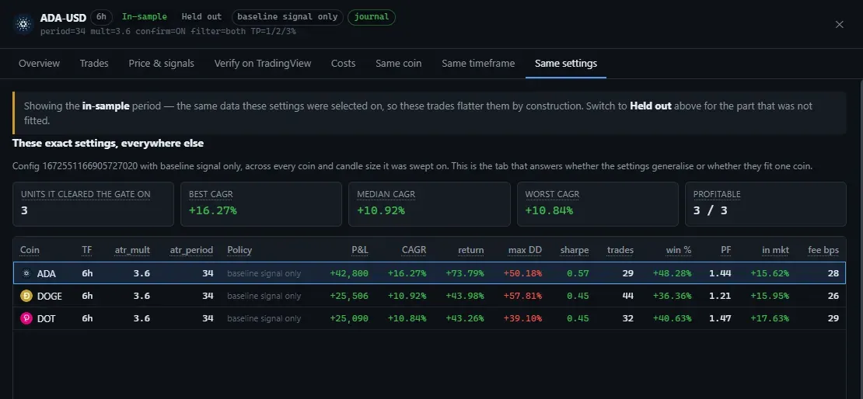
Task: Sort by Policy column header
Action: coord(239,250)
